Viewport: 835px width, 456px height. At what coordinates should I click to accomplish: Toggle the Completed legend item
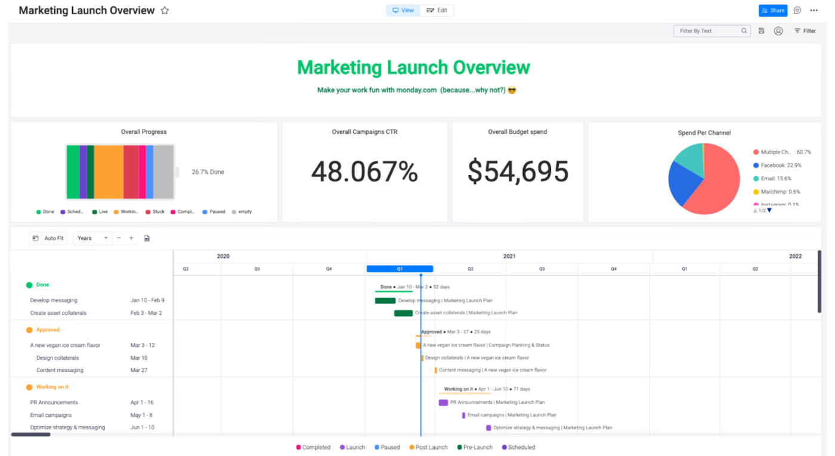coord(313,447)
